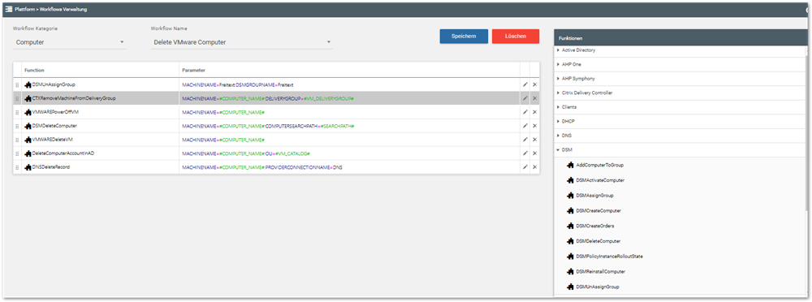Click the function icon next to VMWAREDeleteVM
The height and width of the screenshot is (302, 812).
pyautogui.click(x=28, y=140)
